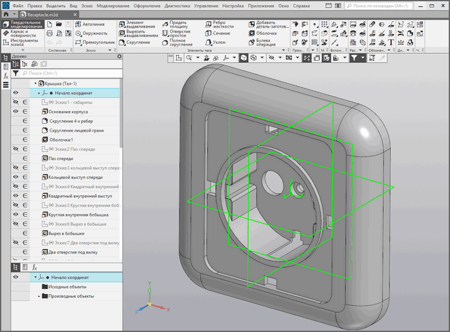
Task: Toggle visibility of Кольцевой выступ спереди
Action: click(x=15, y=177)
